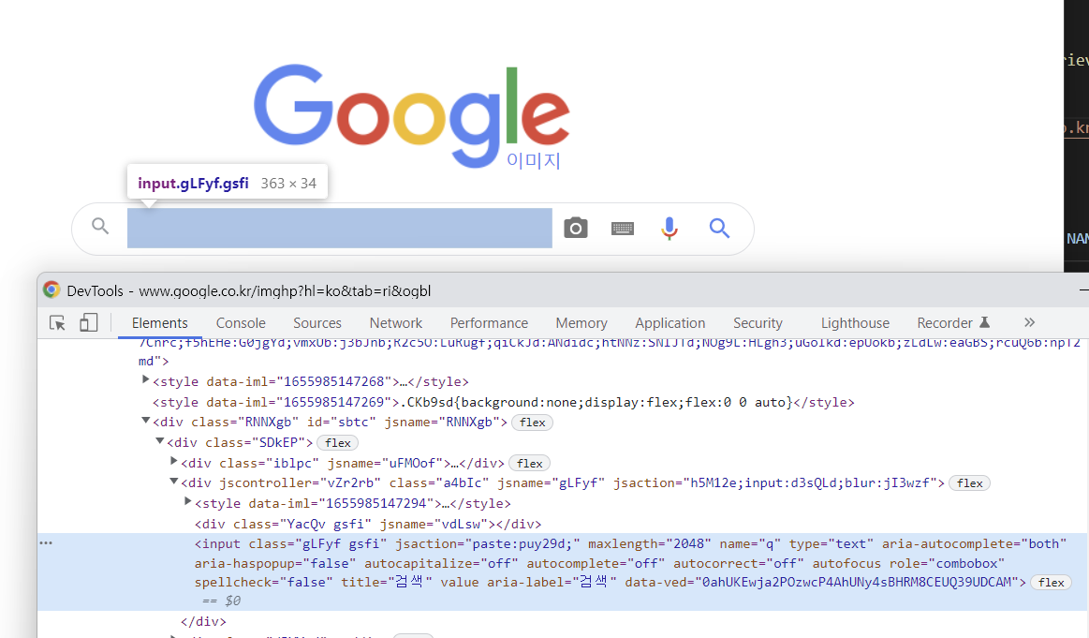The image size is (1089, 638).
Task: Click the closing </div> tag row
Action: click(x=203, y=621)
